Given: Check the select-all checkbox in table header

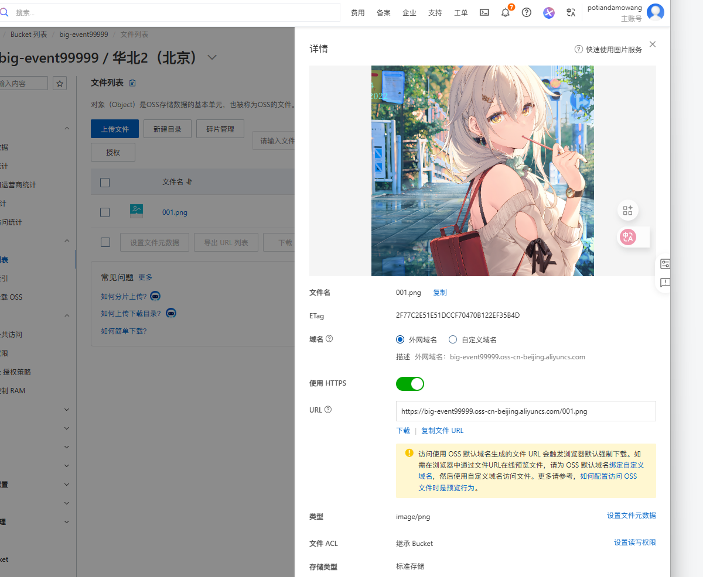Looking at the screenshot, I should (105, 183).
